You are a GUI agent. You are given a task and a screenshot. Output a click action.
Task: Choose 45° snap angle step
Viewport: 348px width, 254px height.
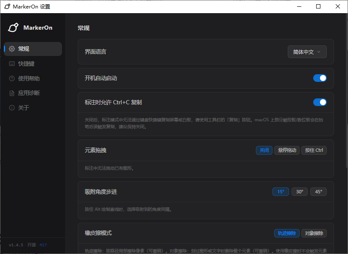[318, 192]
